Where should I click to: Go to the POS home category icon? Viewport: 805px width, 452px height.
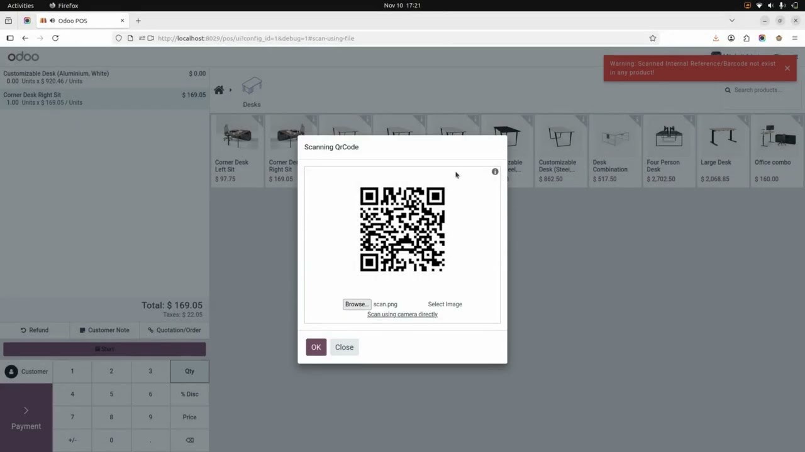(219, 90)
